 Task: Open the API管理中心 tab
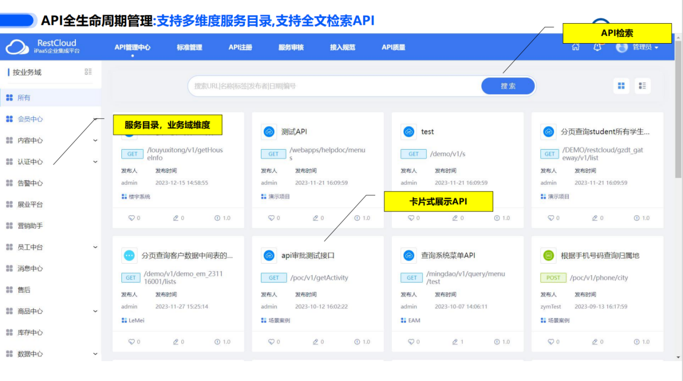click(x=133, y=47)
